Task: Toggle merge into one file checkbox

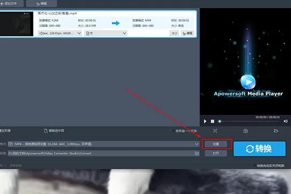Action: point(173,131)
